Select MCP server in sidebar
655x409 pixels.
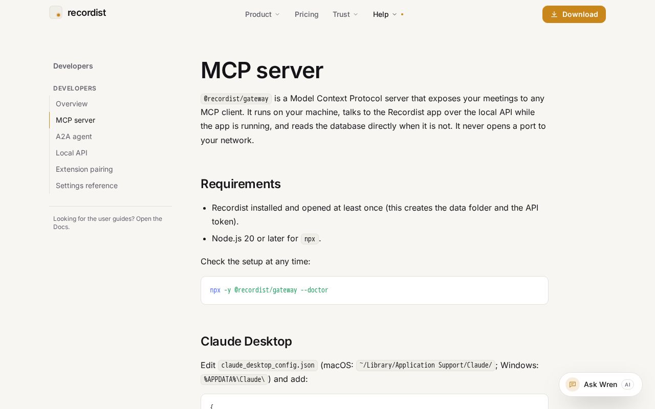click(x=75, y=120)
